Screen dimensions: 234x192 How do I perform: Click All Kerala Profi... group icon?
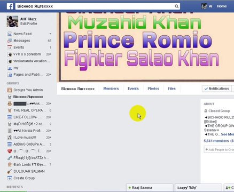click(10, 131)
